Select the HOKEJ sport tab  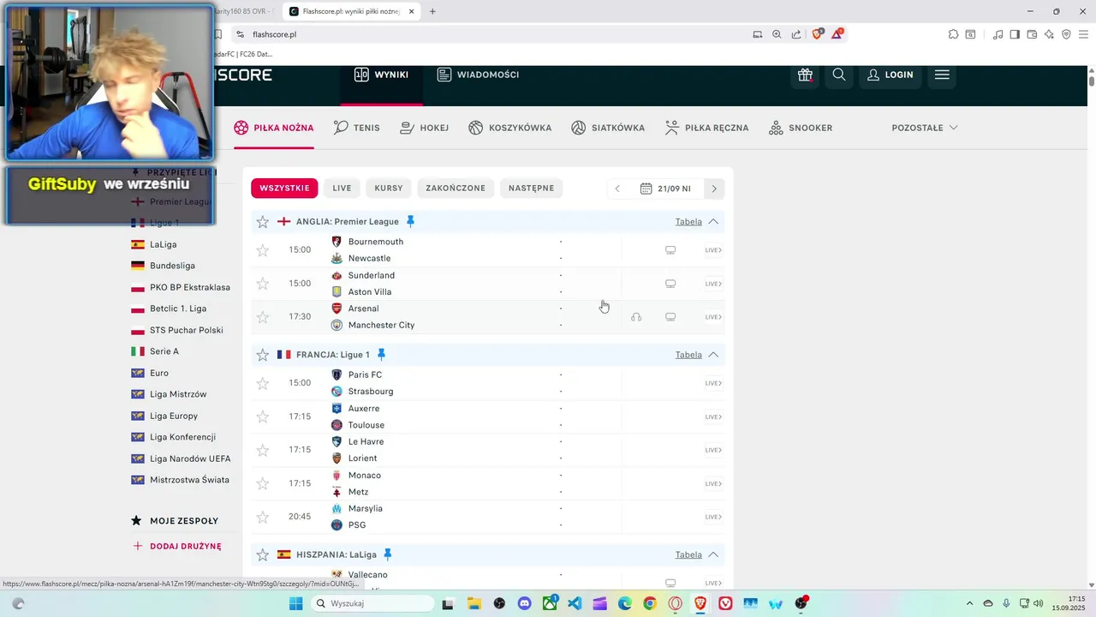tap(425, 128)
